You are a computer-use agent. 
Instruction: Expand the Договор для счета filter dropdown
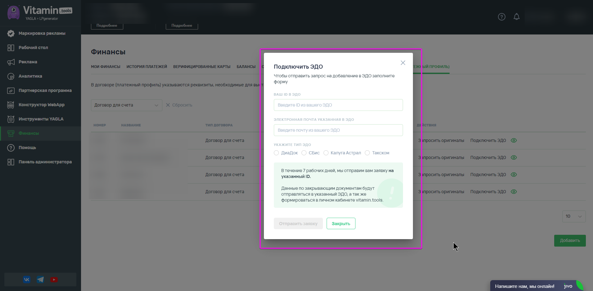click(x=127, y=105)
